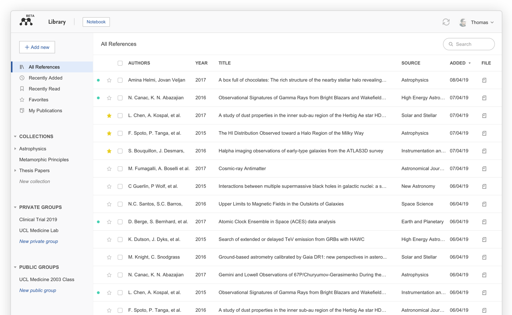Tick checkbox for N.C. Santos reference

pyautogui.click(x=120, y=204)
